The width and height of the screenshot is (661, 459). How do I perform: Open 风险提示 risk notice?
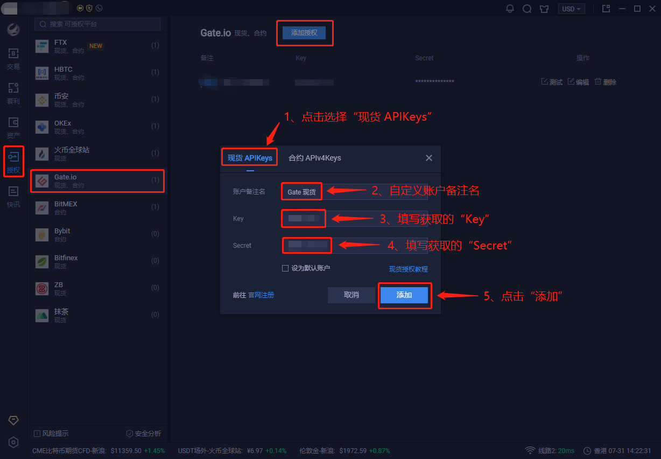click(x=51, y=434)
